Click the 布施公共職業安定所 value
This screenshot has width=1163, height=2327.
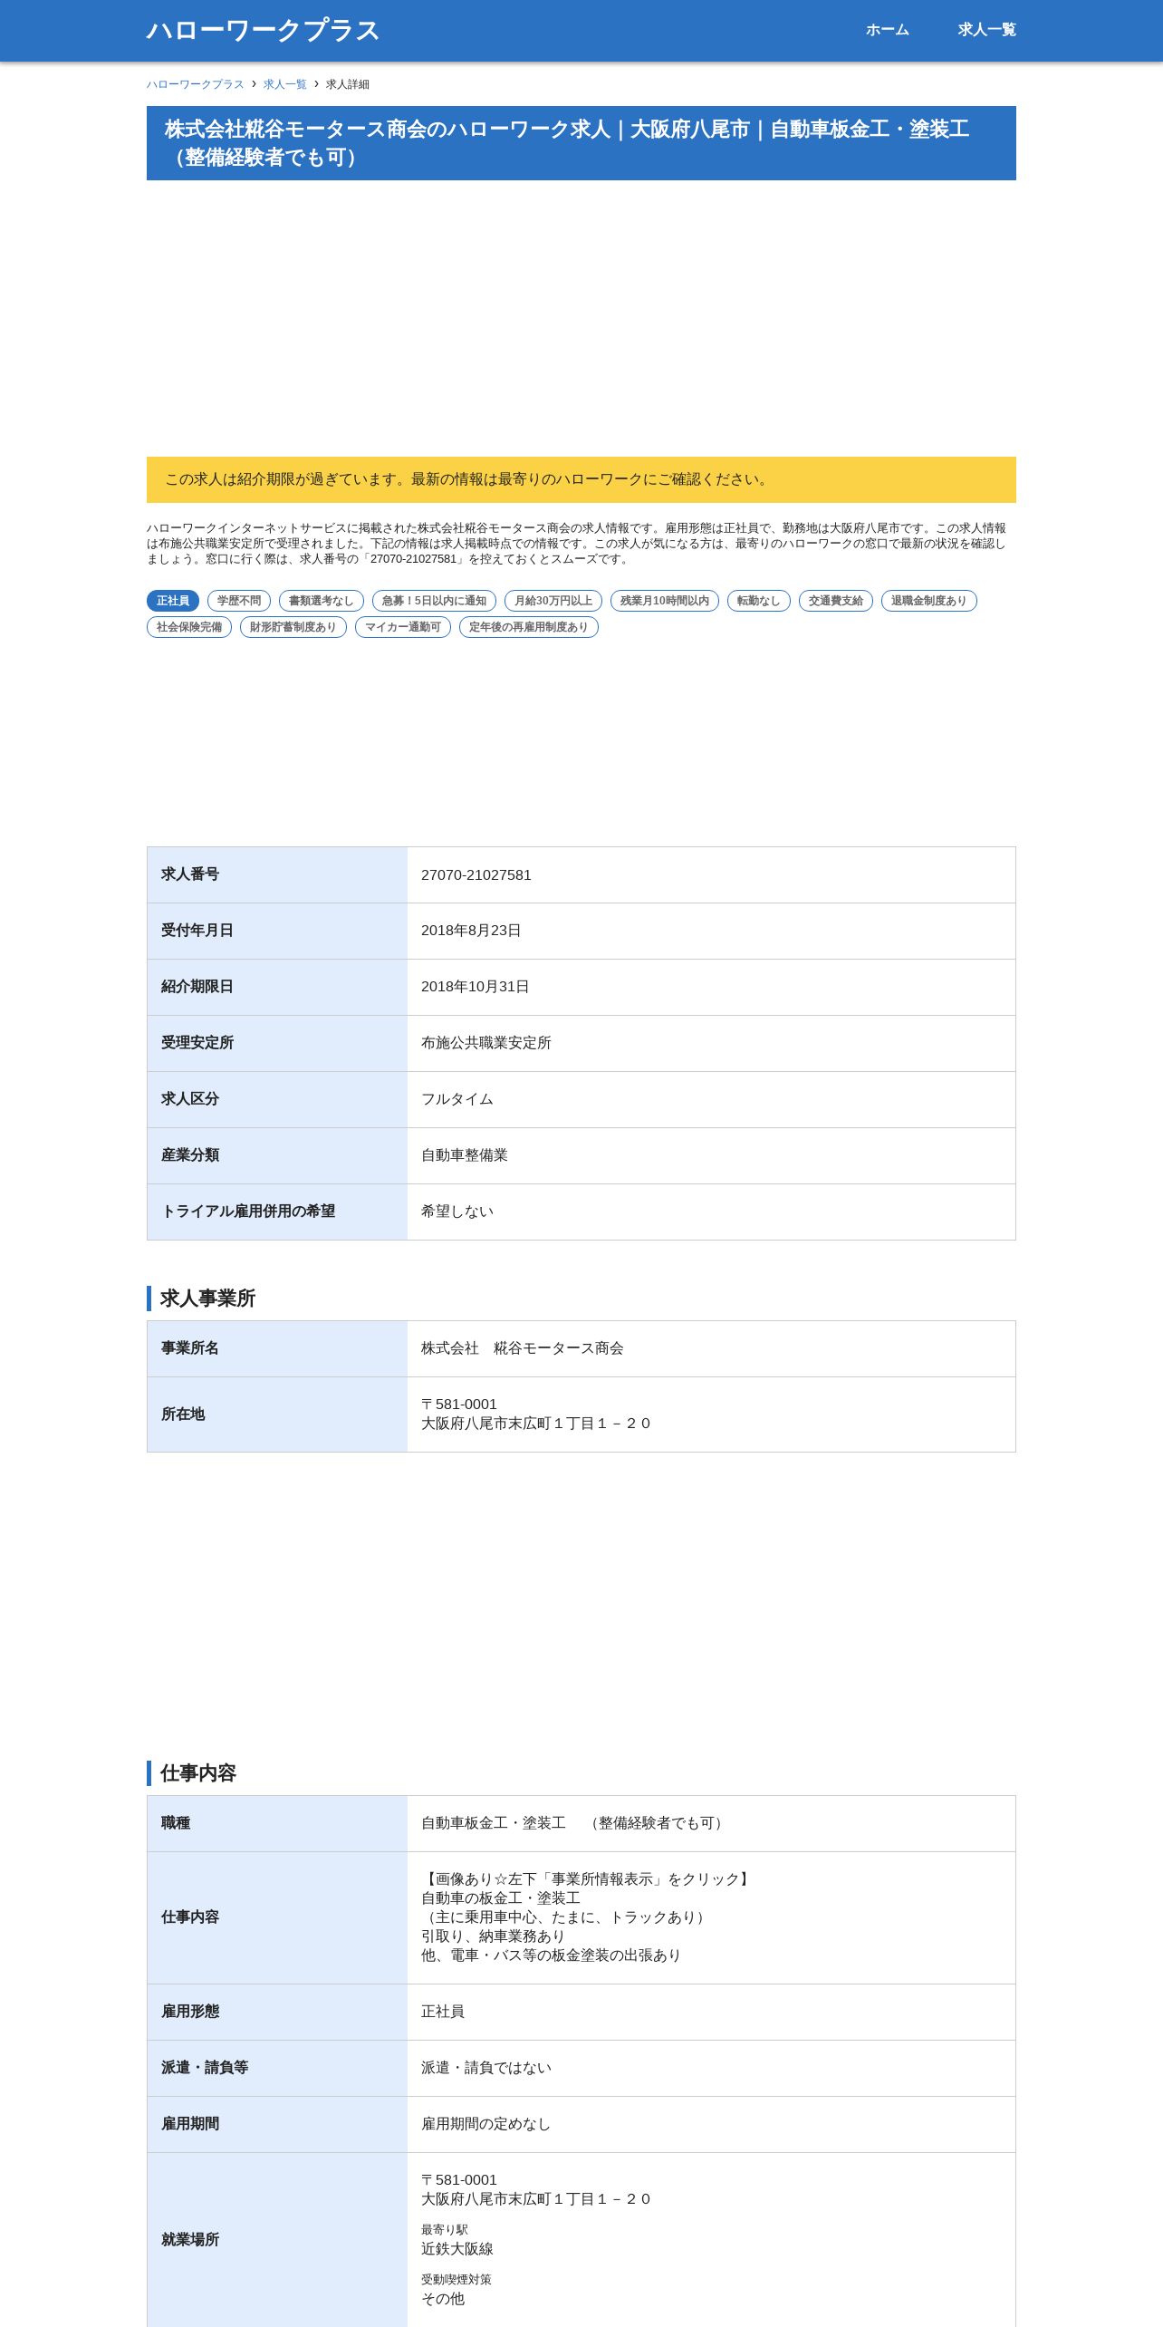486,1044
